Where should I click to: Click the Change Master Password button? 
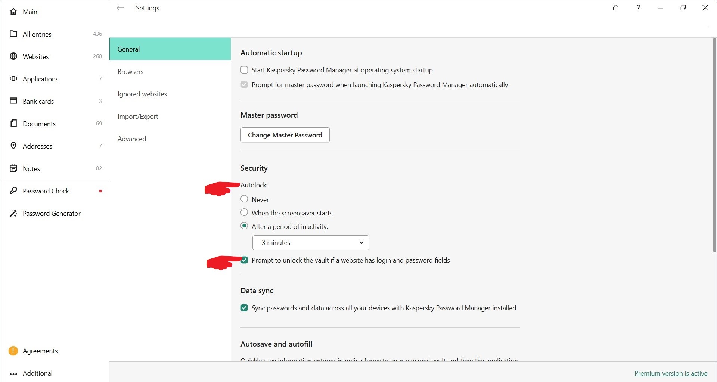click(x=285, y=135)
